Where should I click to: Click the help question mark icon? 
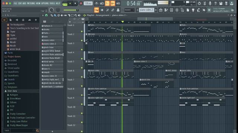click(215, 3)
